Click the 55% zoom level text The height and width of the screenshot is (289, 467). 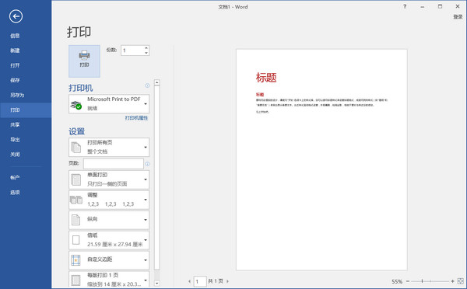click(x=397, y=281)
